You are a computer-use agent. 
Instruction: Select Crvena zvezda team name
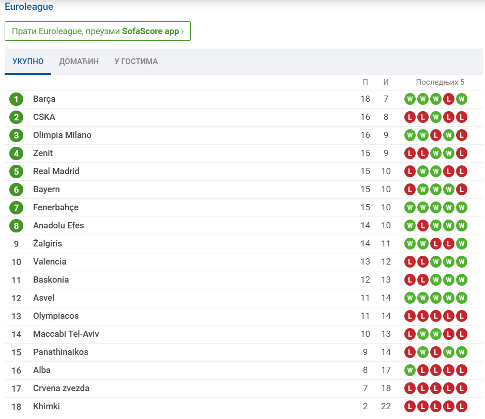[x=61, y=388]
